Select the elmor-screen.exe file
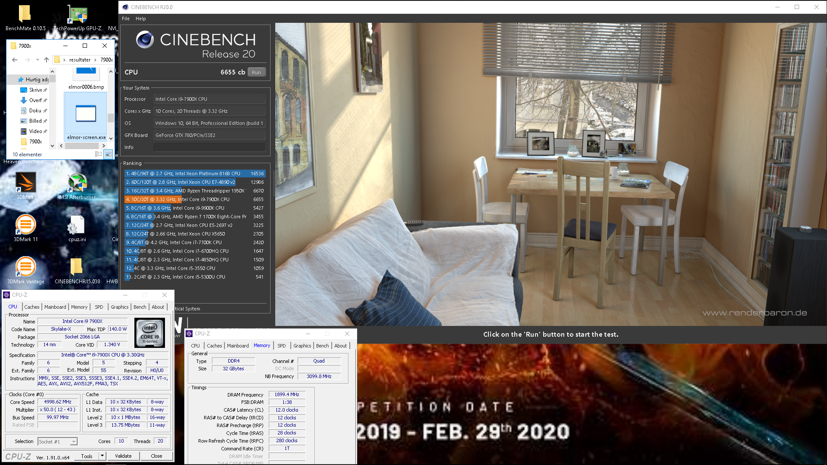The height and width of the screenshot is (465, 827). pos(86,116)
